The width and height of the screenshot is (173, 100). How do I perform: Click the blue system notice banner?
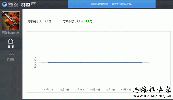click(x=112, y=4)
